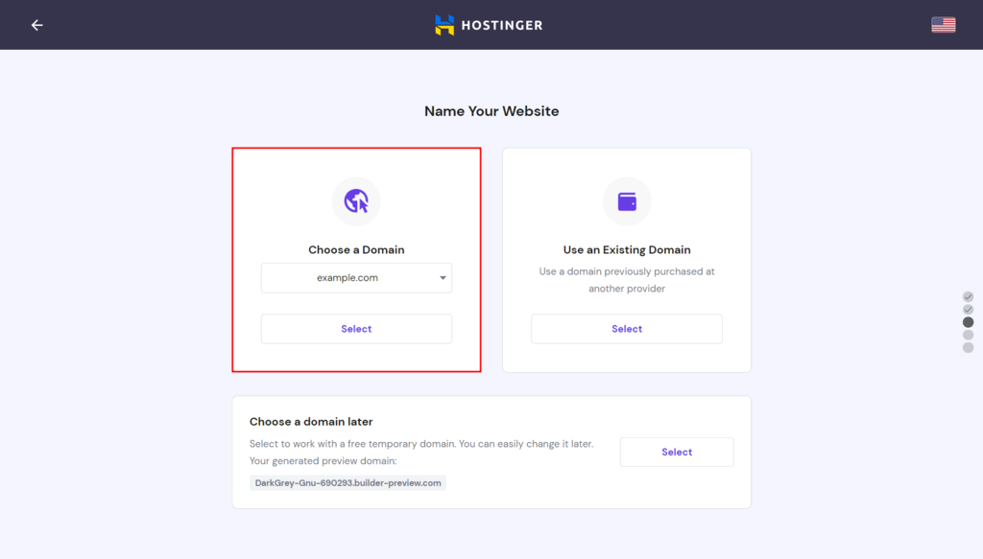Click the generated preview domain DarkGrey-Gnu-690293.builder-preview.com
This screenshot has height=559, width=983.
coord(348,482)
